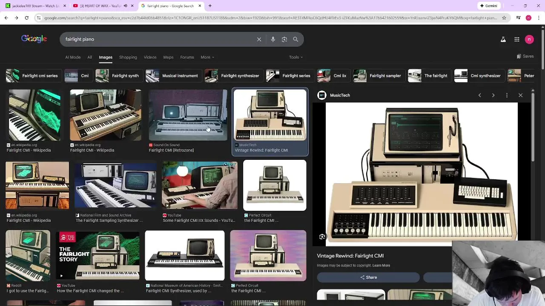Open MusicTech source link in preview
This screenshot has width=545, height=306.
(x=334, y=95)
